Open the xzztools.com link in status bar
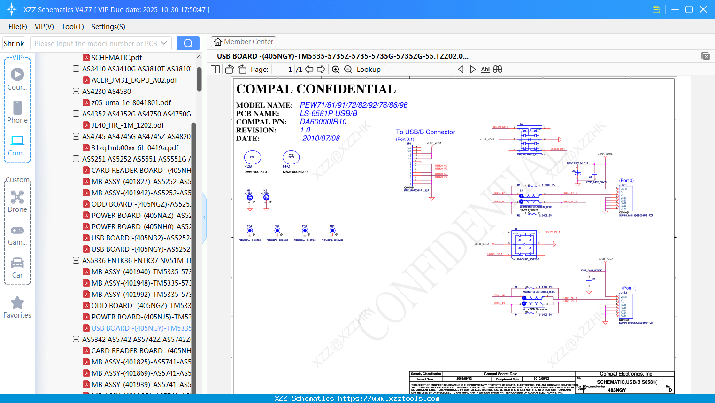Screen dimensions: 715x403 click(x=389, y=398)
